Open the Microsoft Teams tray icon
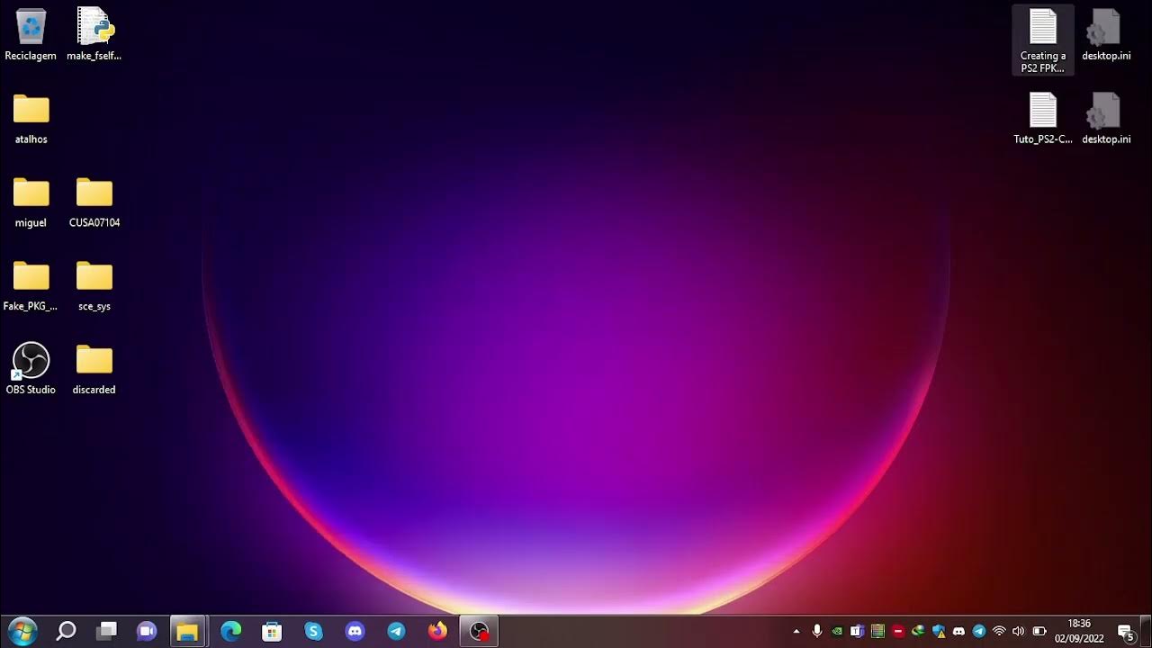 point(857,632)
